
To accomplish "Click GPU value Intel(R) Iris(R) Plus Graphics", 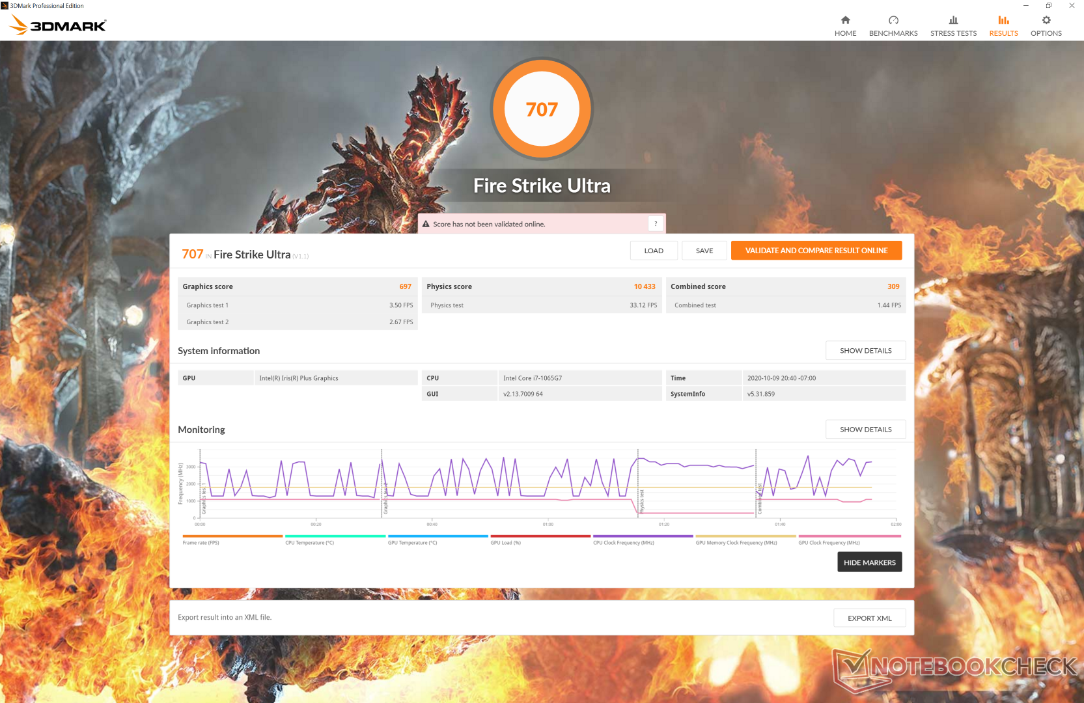I will point(299,378).
